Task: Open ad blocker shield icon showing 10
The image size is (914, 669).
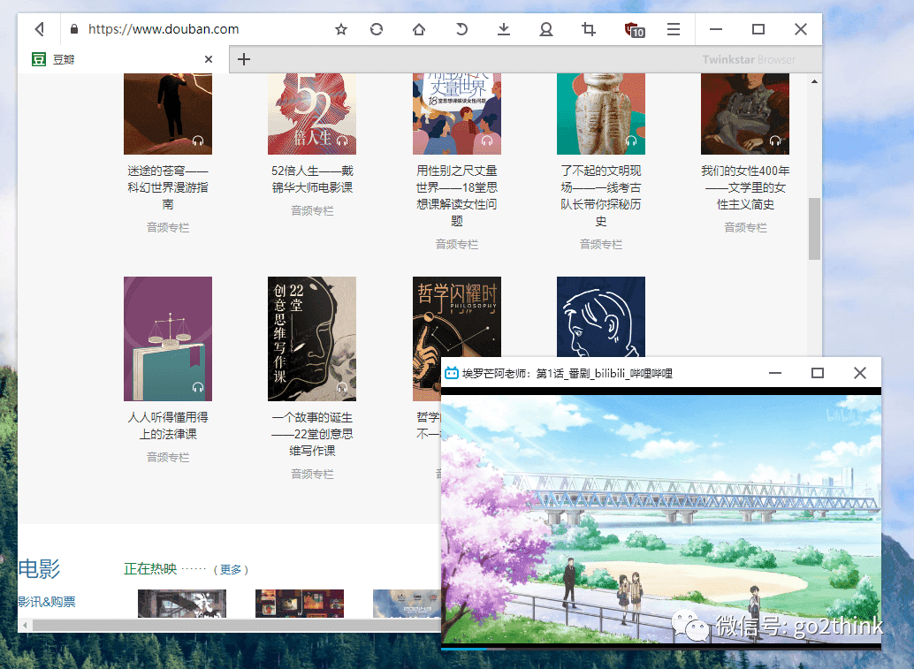Action: (634, 30)
